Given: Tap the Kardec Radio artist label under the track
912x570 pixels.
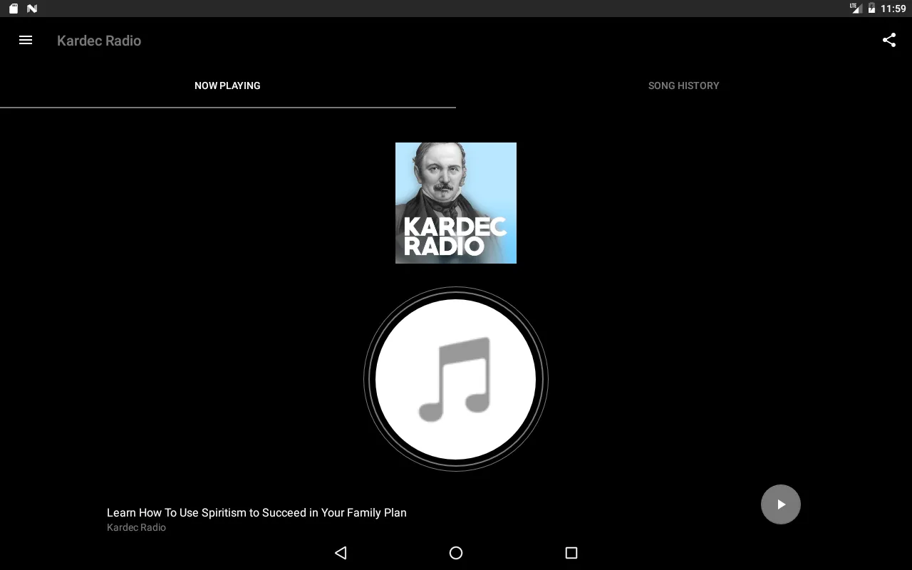Looking at the screenshot, I should click(136, 527).
